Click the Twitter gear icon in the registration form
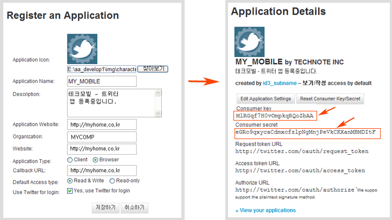The image size is (392, 220). tap(82, 48)
